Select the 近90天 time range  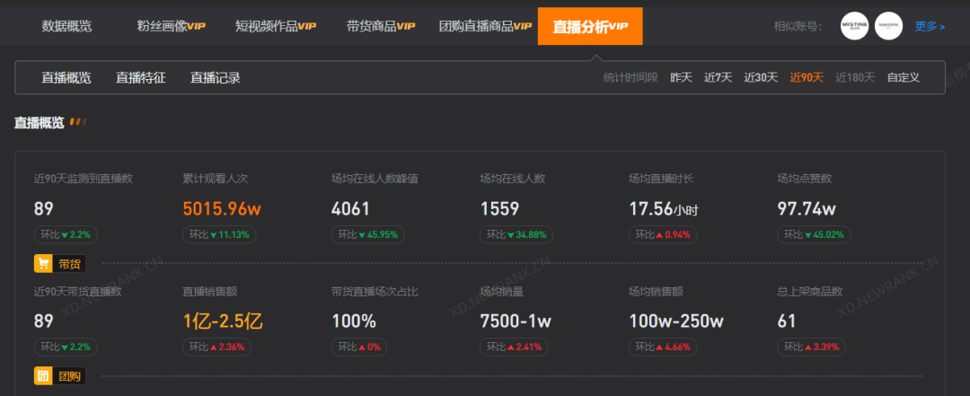[x=807, y=78]
